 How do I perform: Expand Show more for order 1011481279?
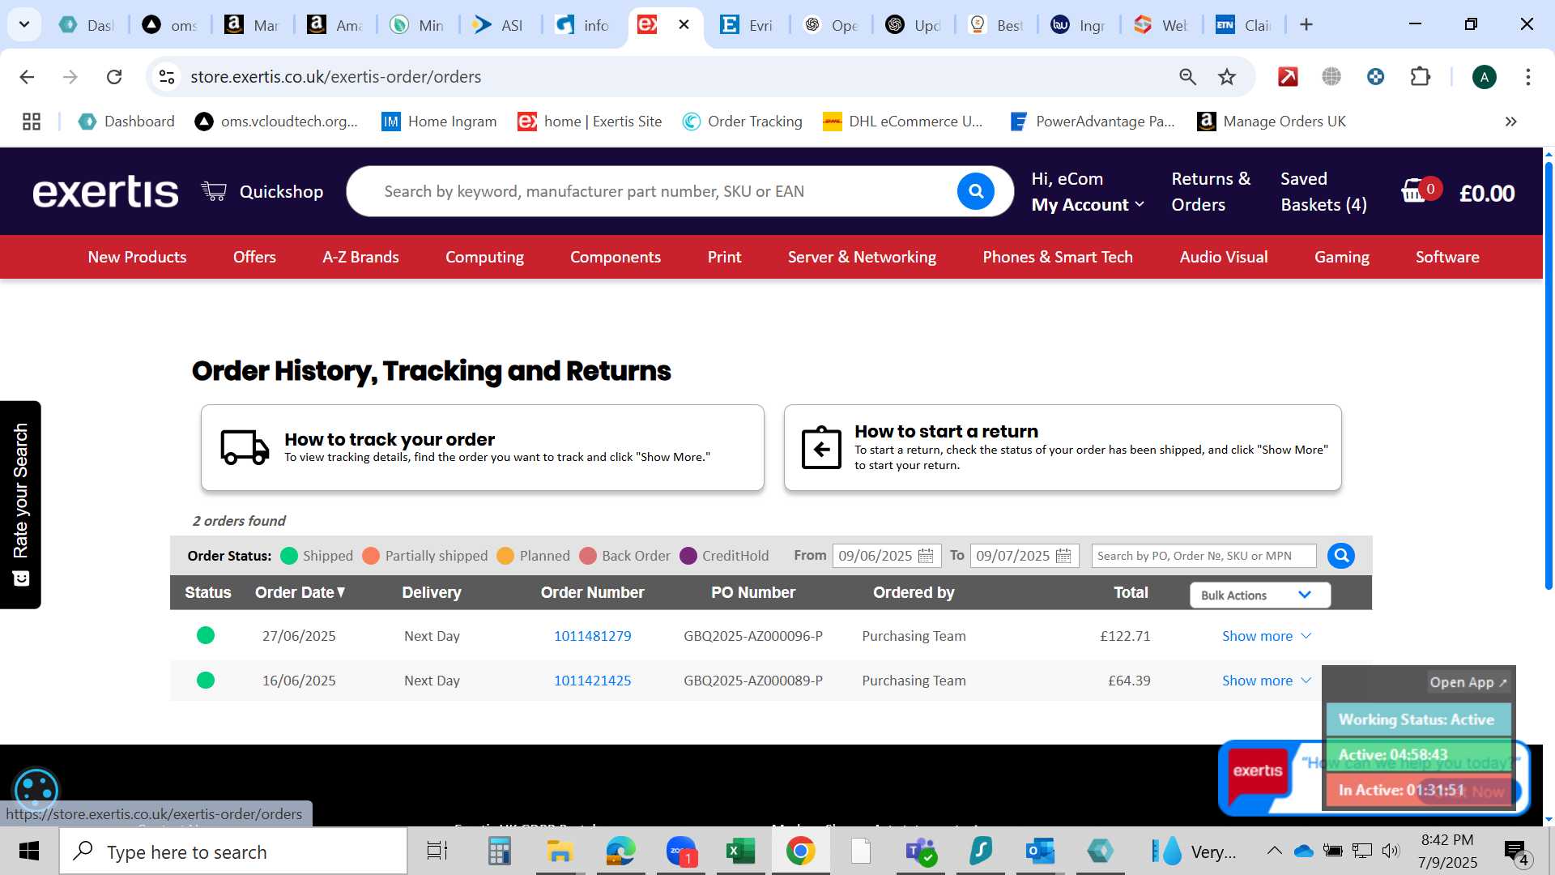(1267, 636)
